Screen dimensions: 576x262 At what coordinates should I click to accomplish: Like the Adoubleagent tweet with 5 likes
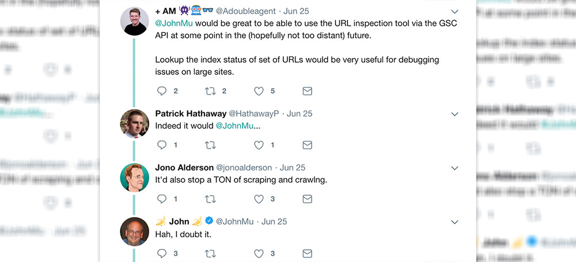(x=259, y=91)
